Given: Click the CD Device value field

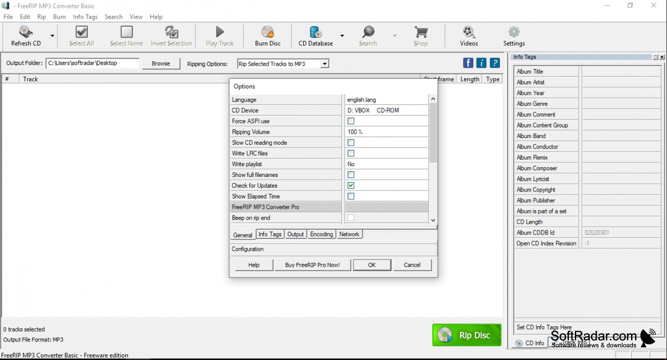Looking at the screenshot, I should coord(386,110).
